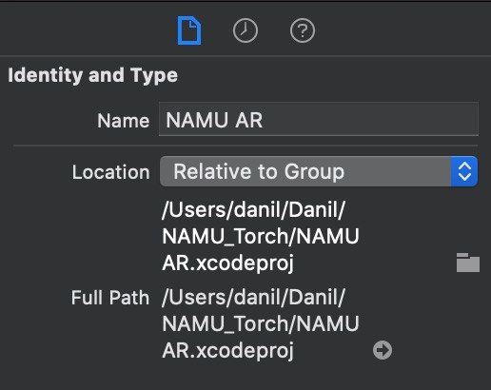The height and width of the screenshot is (390, 491).
Task: Click the Name field containing NAMU AR
Action: 319,119
